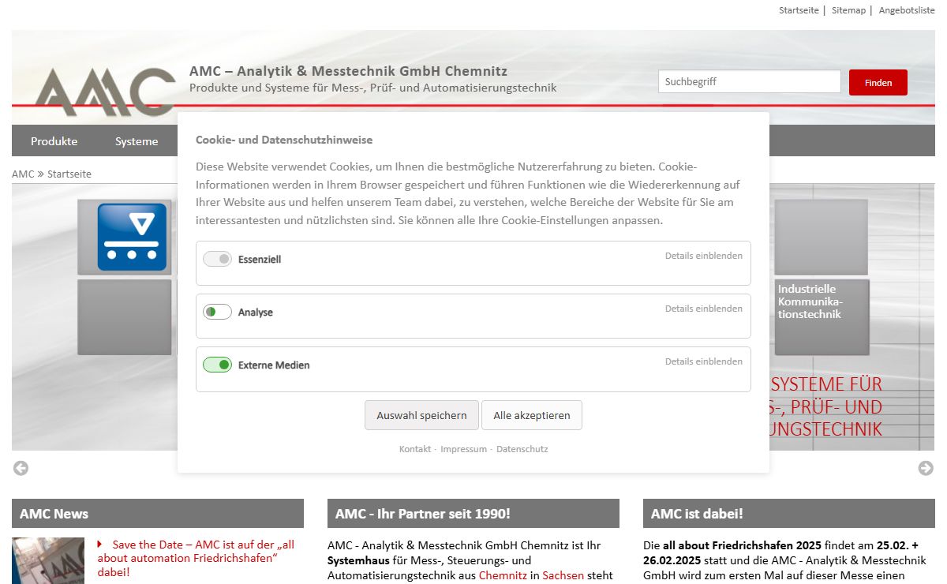
Task: Toggle the Essenziell cookie switch
Action: (x=217, y=259)
